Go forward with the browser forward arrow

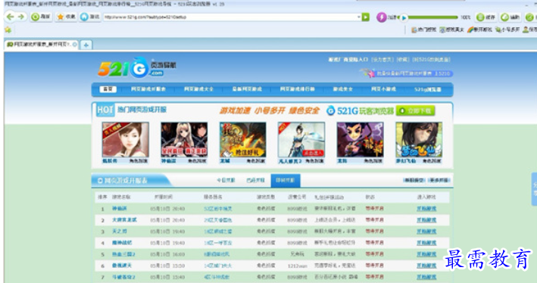pyautogui.click(x=21, y=17)
